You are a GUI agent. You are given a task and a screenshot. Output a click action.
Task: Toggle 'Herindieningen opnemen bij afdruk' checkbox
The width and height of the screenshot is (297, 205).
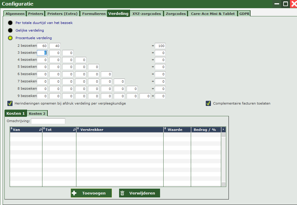[x=10, y=103]
